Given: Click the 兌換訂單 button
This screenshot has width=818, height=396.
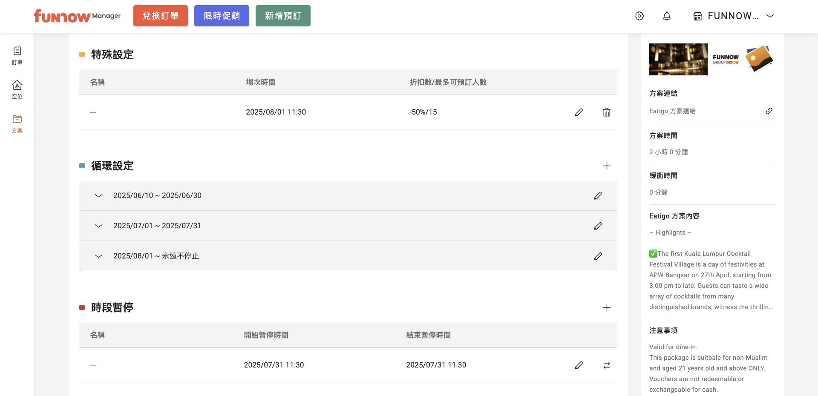Looking at the screenshot, I should pos(161,16).
